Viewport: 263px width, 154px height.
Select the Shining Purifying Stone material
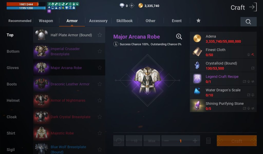click(223, 106)
